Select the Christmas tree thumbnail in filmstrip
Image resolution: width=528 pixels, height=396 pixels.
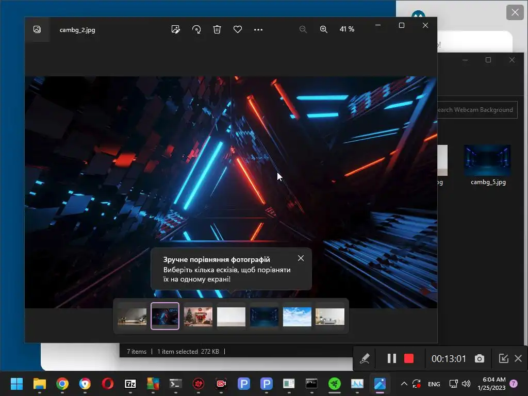tap(198, 316)
